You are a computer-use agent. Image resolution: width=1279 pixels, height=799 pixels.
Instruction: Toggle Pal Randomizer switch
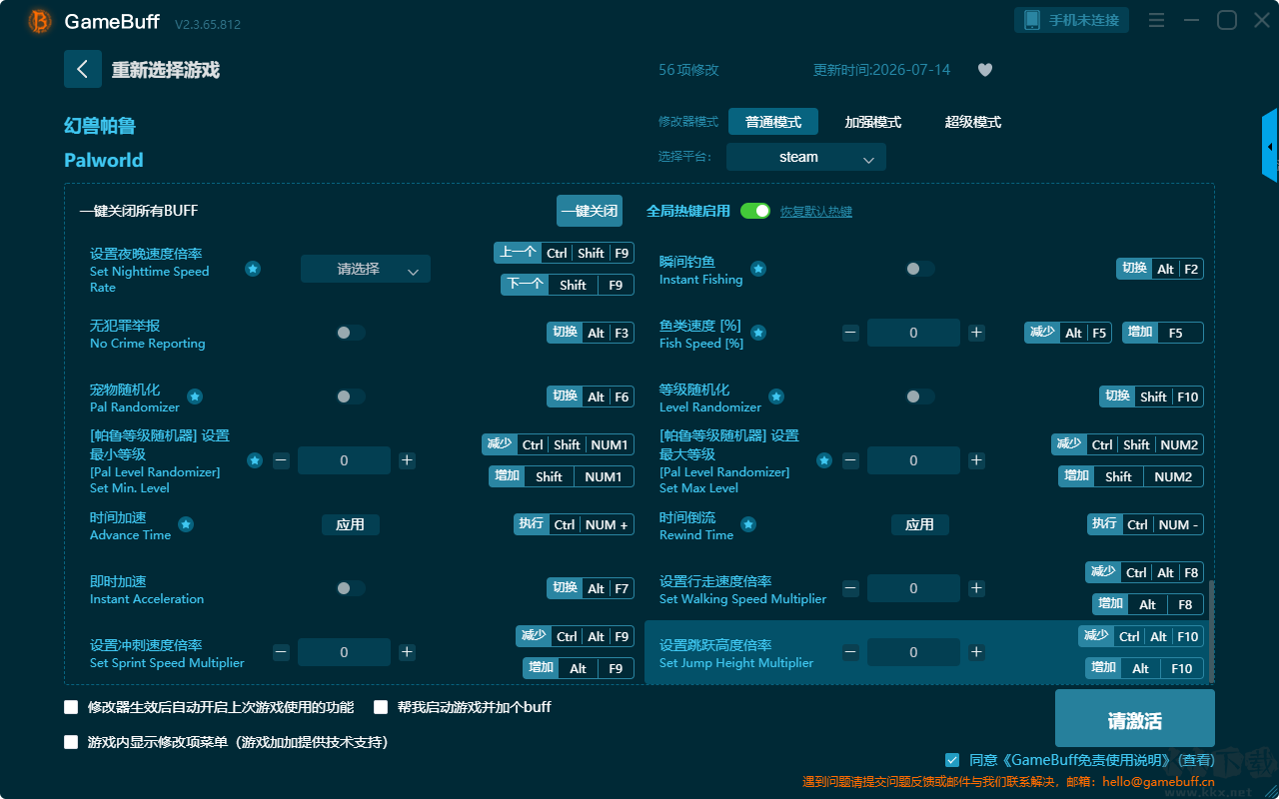350,397
